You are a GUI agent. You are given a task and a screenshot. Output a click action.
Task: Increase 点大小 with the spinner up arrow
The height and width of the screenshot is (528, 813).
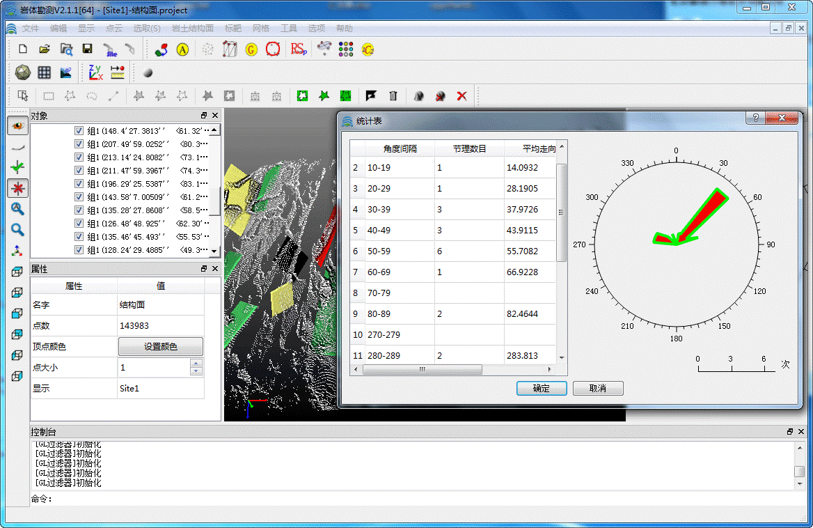click(x=196, y=364)
